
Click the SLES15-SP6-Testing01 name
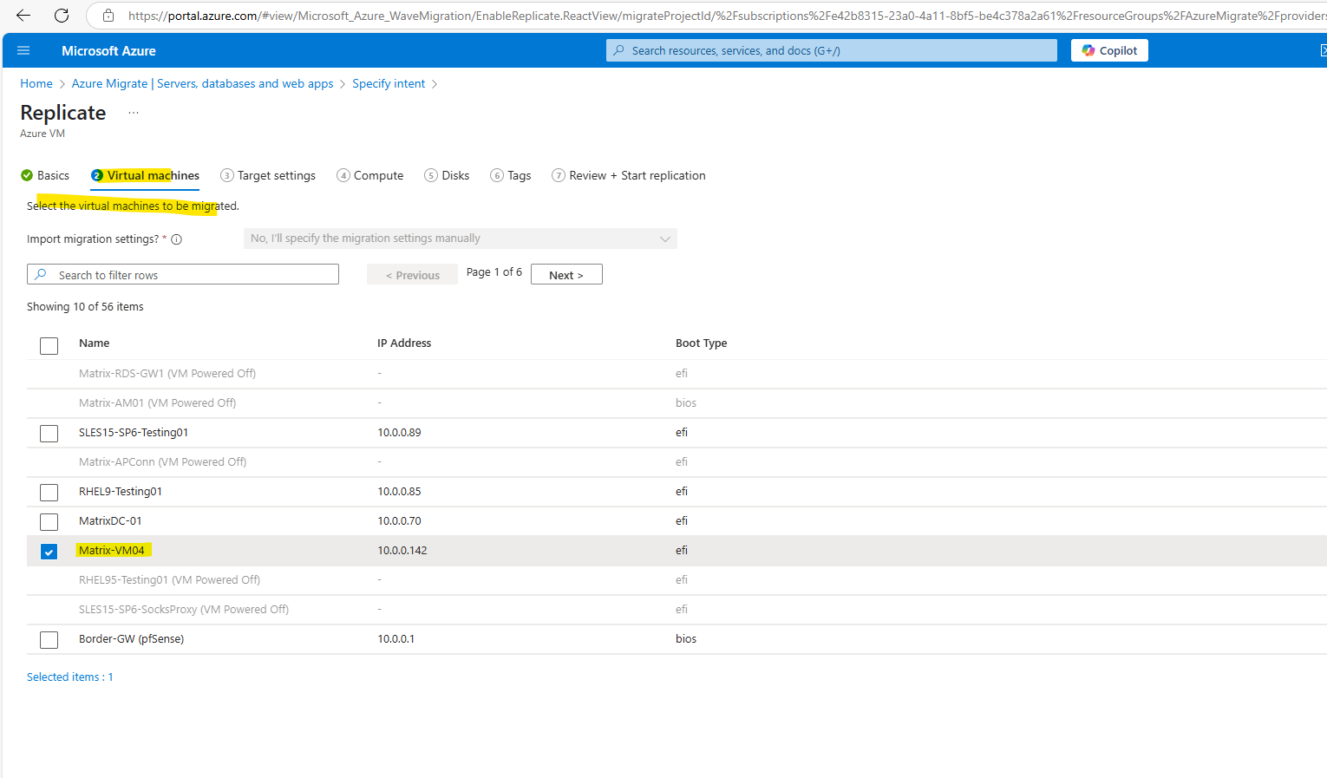tap(134, 432)
